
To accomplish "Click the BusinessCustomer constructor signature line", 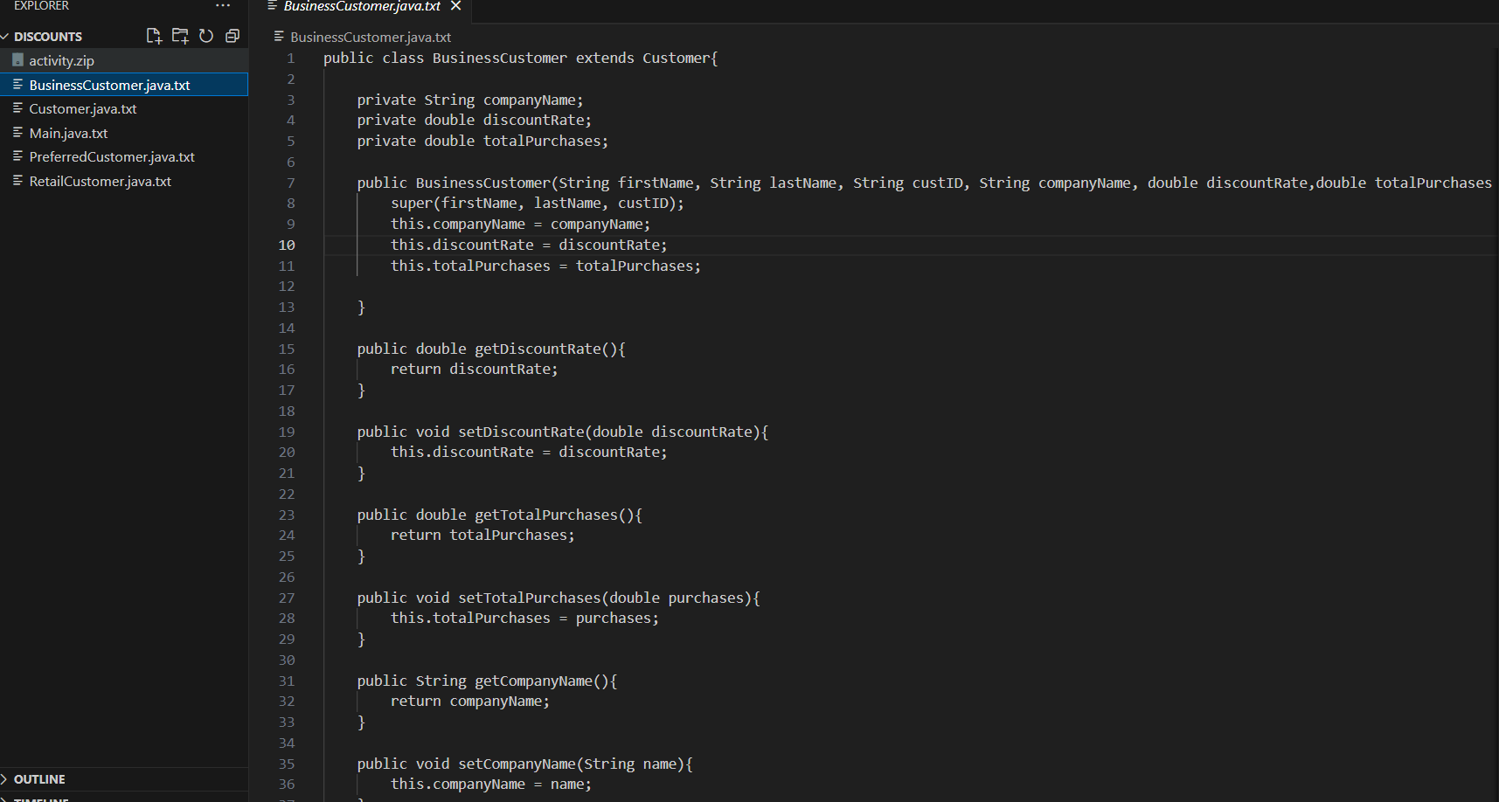I will tap(925, 183).
